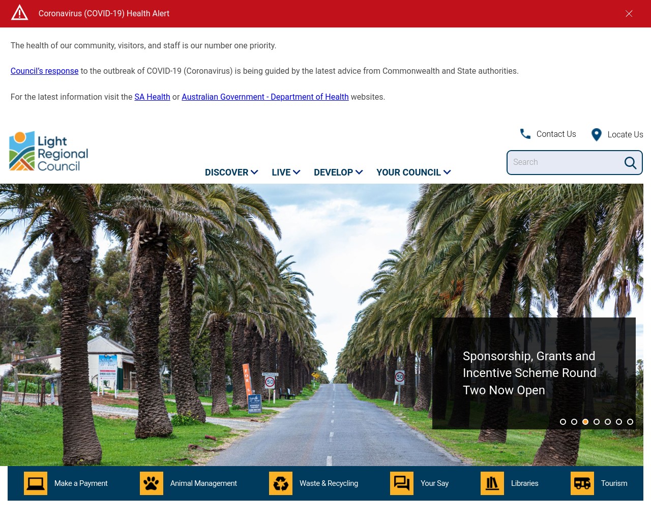Image resolution: width=651 pixels, height=521 pixels.
Task: Expand the Live dropdown menu
Action: click(x=286, y=172)
